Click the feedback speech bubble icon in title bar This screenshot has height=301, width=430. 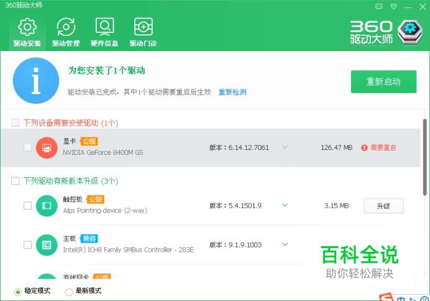378,7
